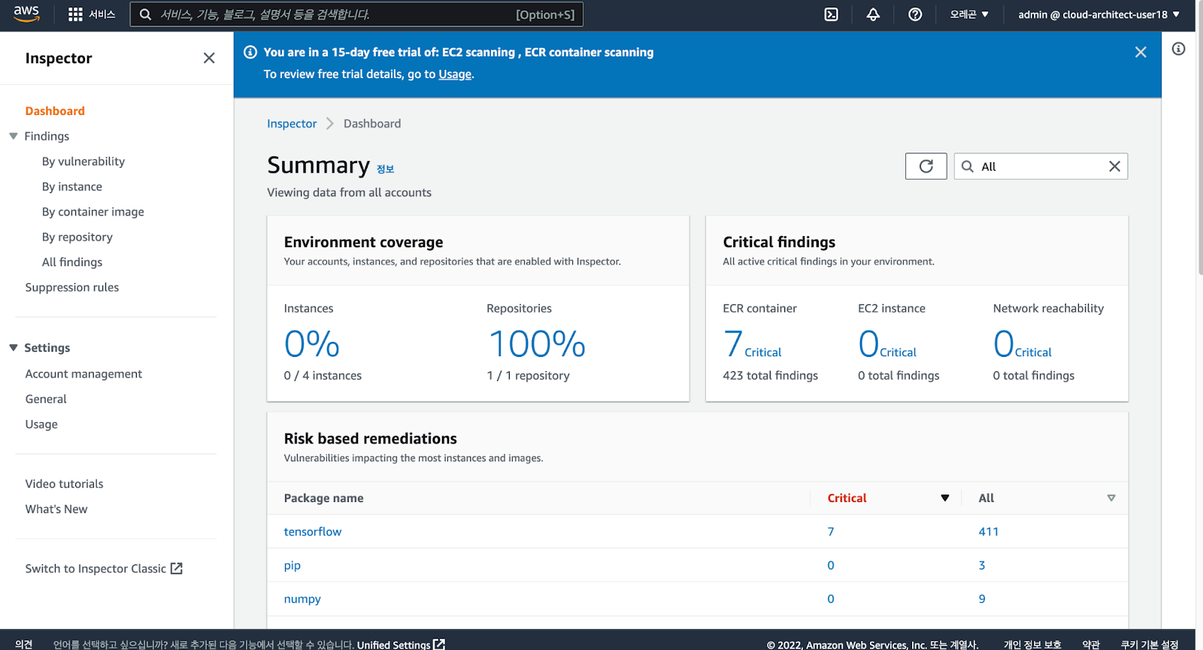This screenshot has height=650, width=1203.
Task: Open the pip package link
Action: (292, 565)
